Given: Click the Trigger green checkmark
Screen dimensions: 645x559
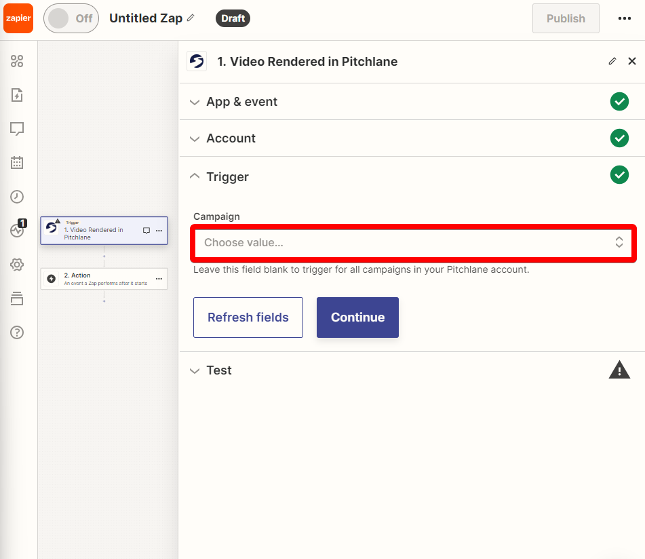Looking at the screenshot, I should 619,175.
